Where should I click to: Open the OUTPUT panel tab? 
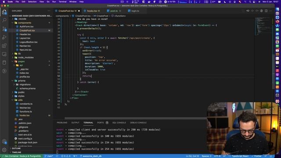[75, 123]
